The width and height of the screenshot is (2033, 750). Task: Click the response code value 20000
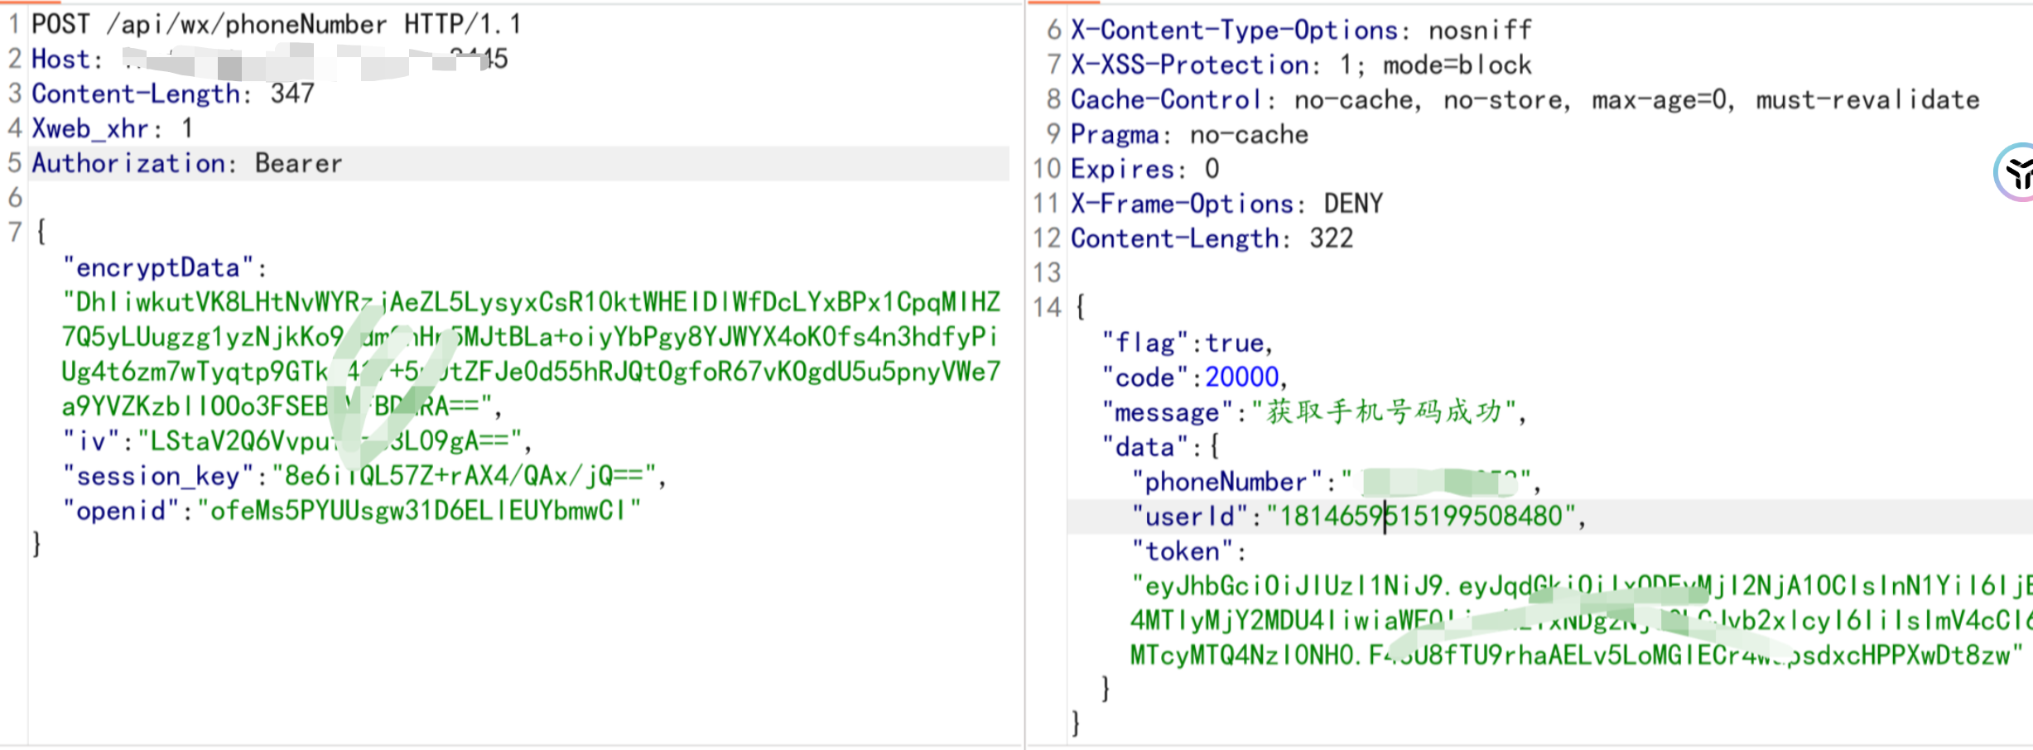[1241, 377]
